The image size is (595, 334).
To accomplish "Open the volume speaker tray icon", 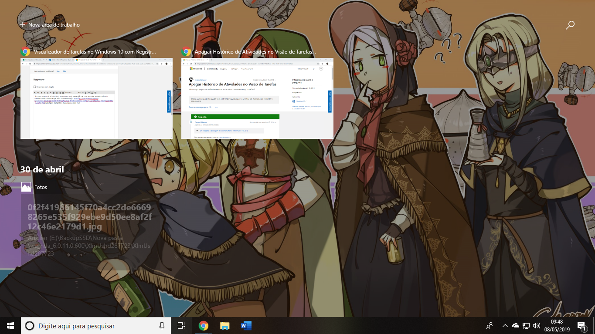I will click(537, 326).
